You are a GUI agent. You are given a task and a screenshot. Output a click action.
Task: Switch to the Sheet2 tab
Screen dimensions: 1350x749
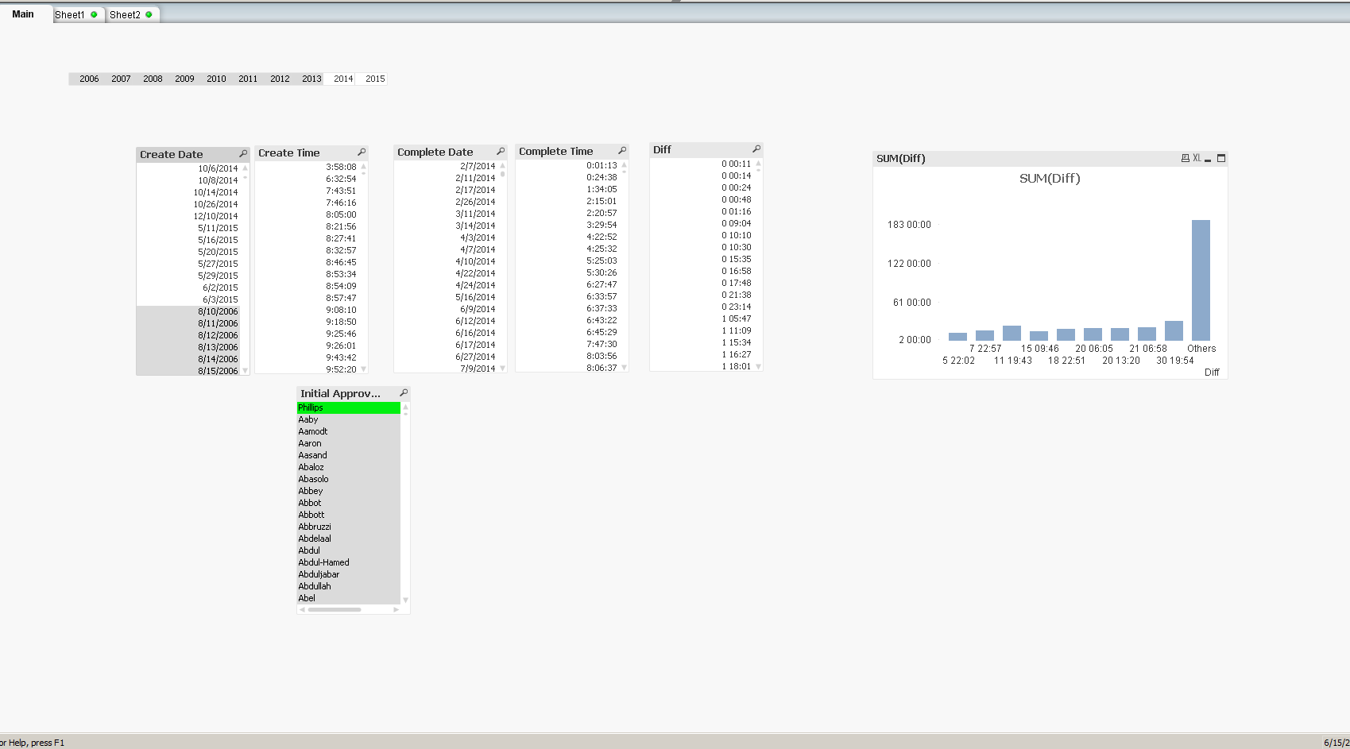click(132, 15)
